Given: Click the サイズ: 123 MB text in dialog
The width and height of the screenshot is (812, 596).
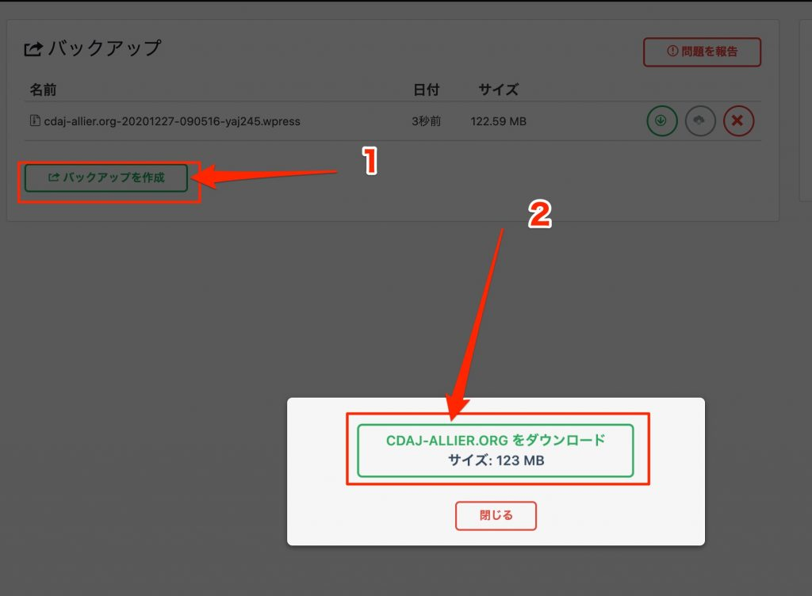Looking at the screenshot, I should tap(496, 460).
